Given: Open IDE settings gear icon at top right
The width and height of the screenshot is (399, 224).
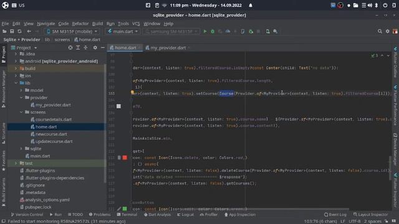Looking at the screenshot, I should [387, 32].
